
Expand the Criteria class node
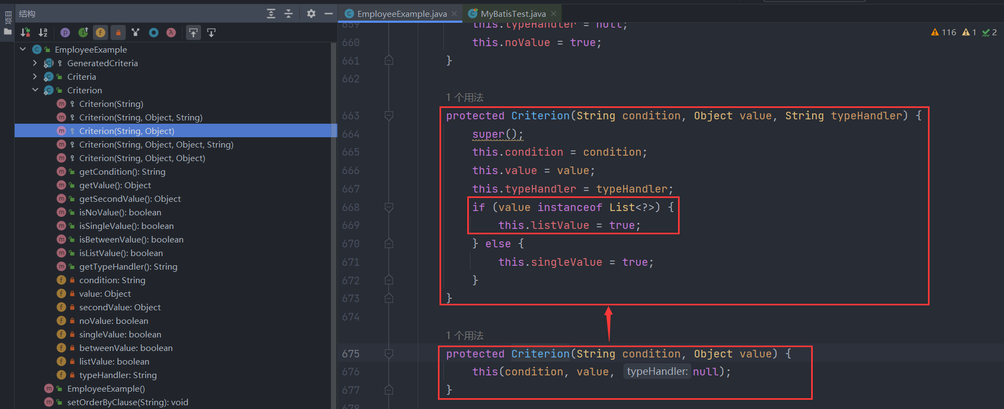[x=35, y=76]
